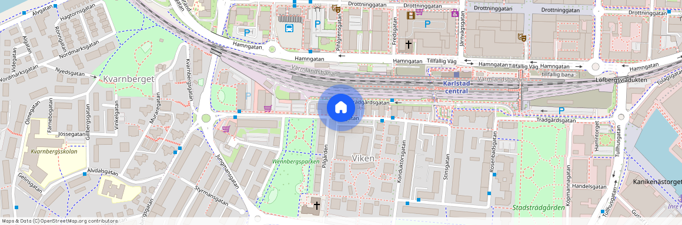The image size is (682, 225).
Task: Click the faded parking icon near Kvarnbergsgatan
Action: tap(248, 96)
